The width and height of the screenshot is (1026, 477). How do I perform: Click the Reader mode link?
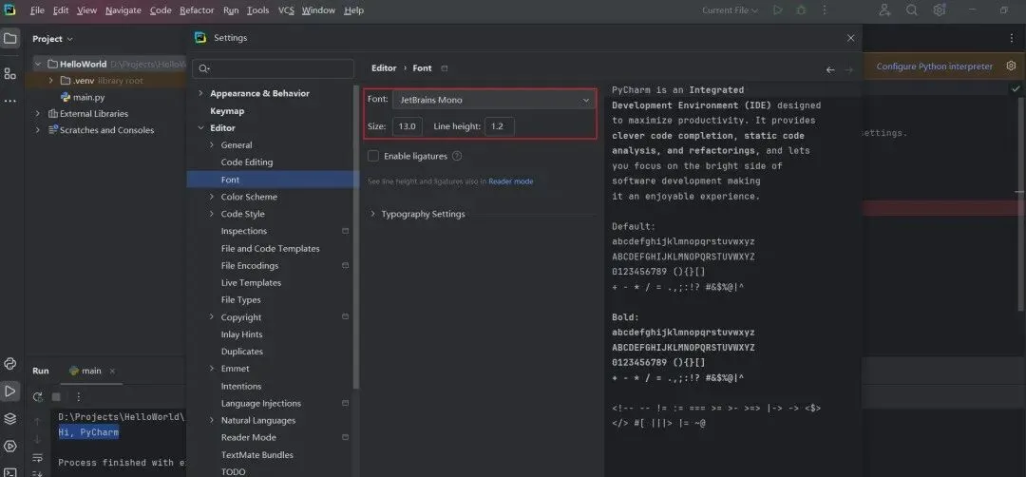510,181
